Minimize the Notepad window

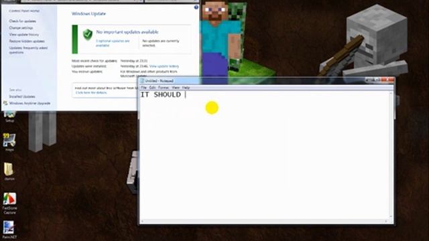point(369,80)
